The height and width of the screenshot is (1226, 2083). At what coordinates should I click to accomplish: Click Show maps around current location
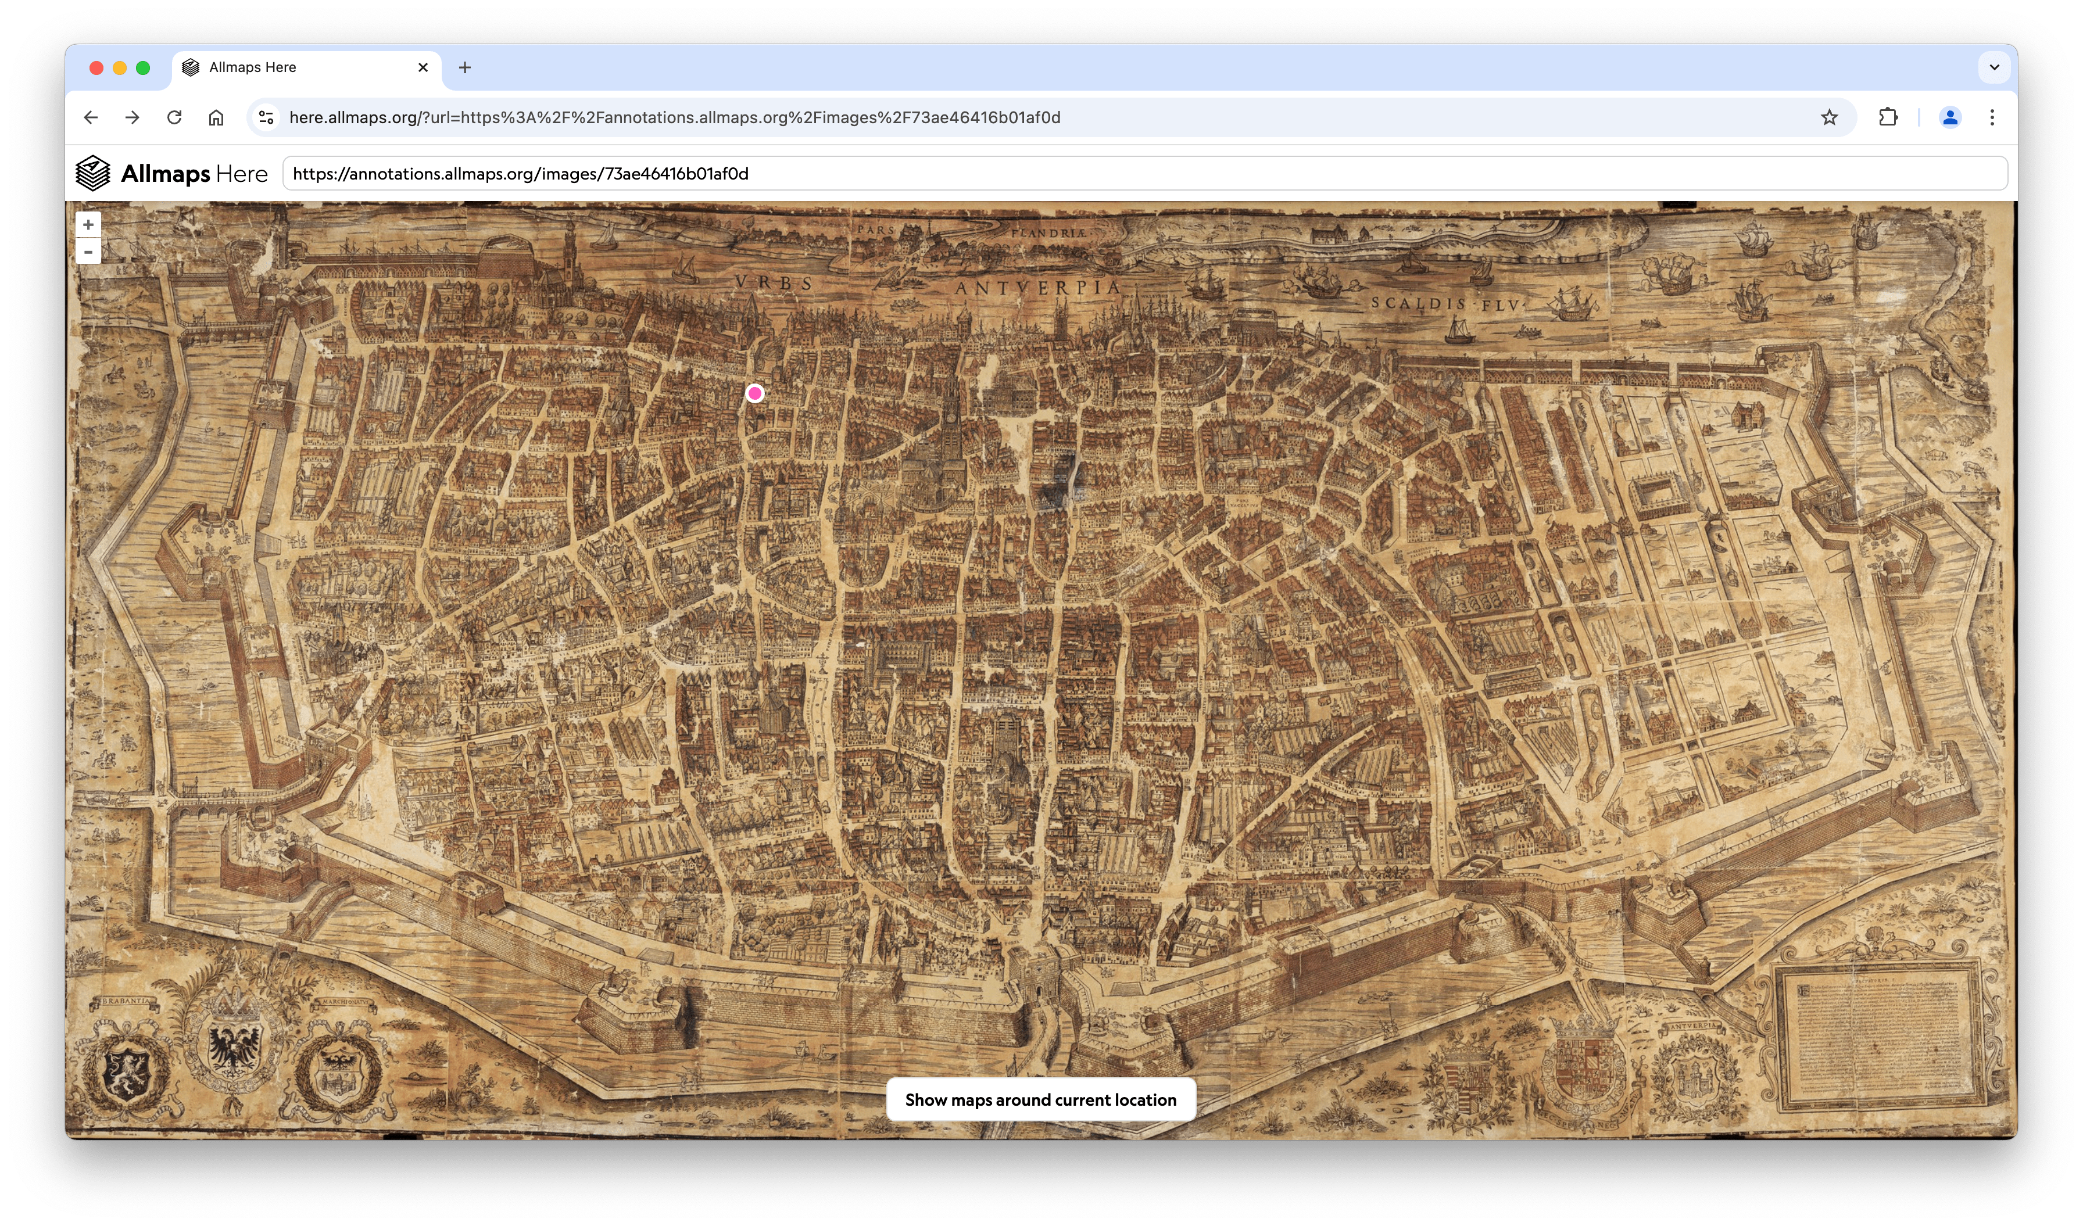(1041, 1099)
